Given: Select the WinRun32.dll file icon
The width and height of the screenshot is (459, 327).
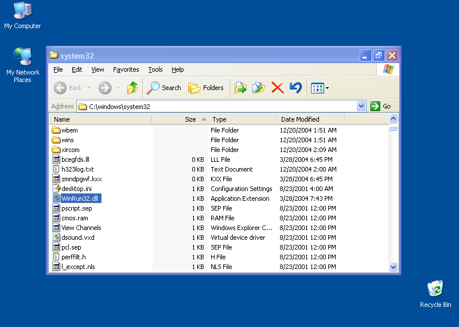Looking at the screenshot, I should 56,198.
